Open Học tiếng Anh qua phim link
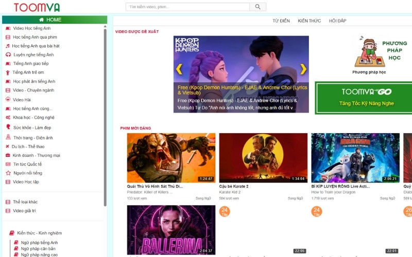412x257 pixels. 35,37
